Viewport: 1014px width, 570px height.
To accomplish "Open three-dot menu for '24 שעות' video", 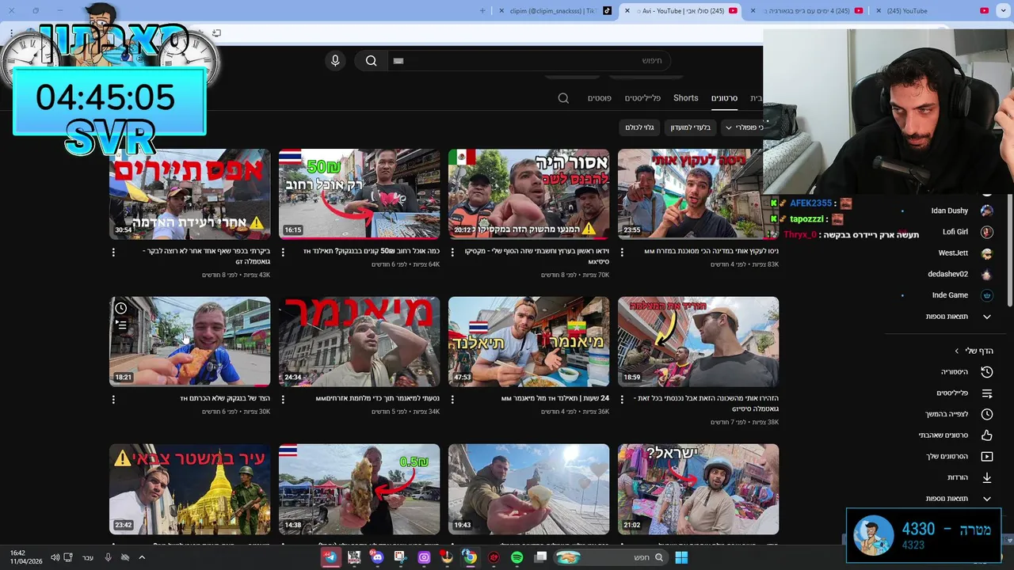I will tap(452, 399).
